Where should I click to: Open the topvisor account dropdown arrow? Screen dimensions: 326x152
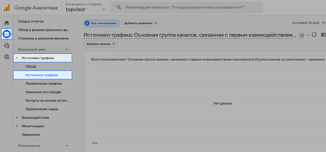tap(104, 10)
